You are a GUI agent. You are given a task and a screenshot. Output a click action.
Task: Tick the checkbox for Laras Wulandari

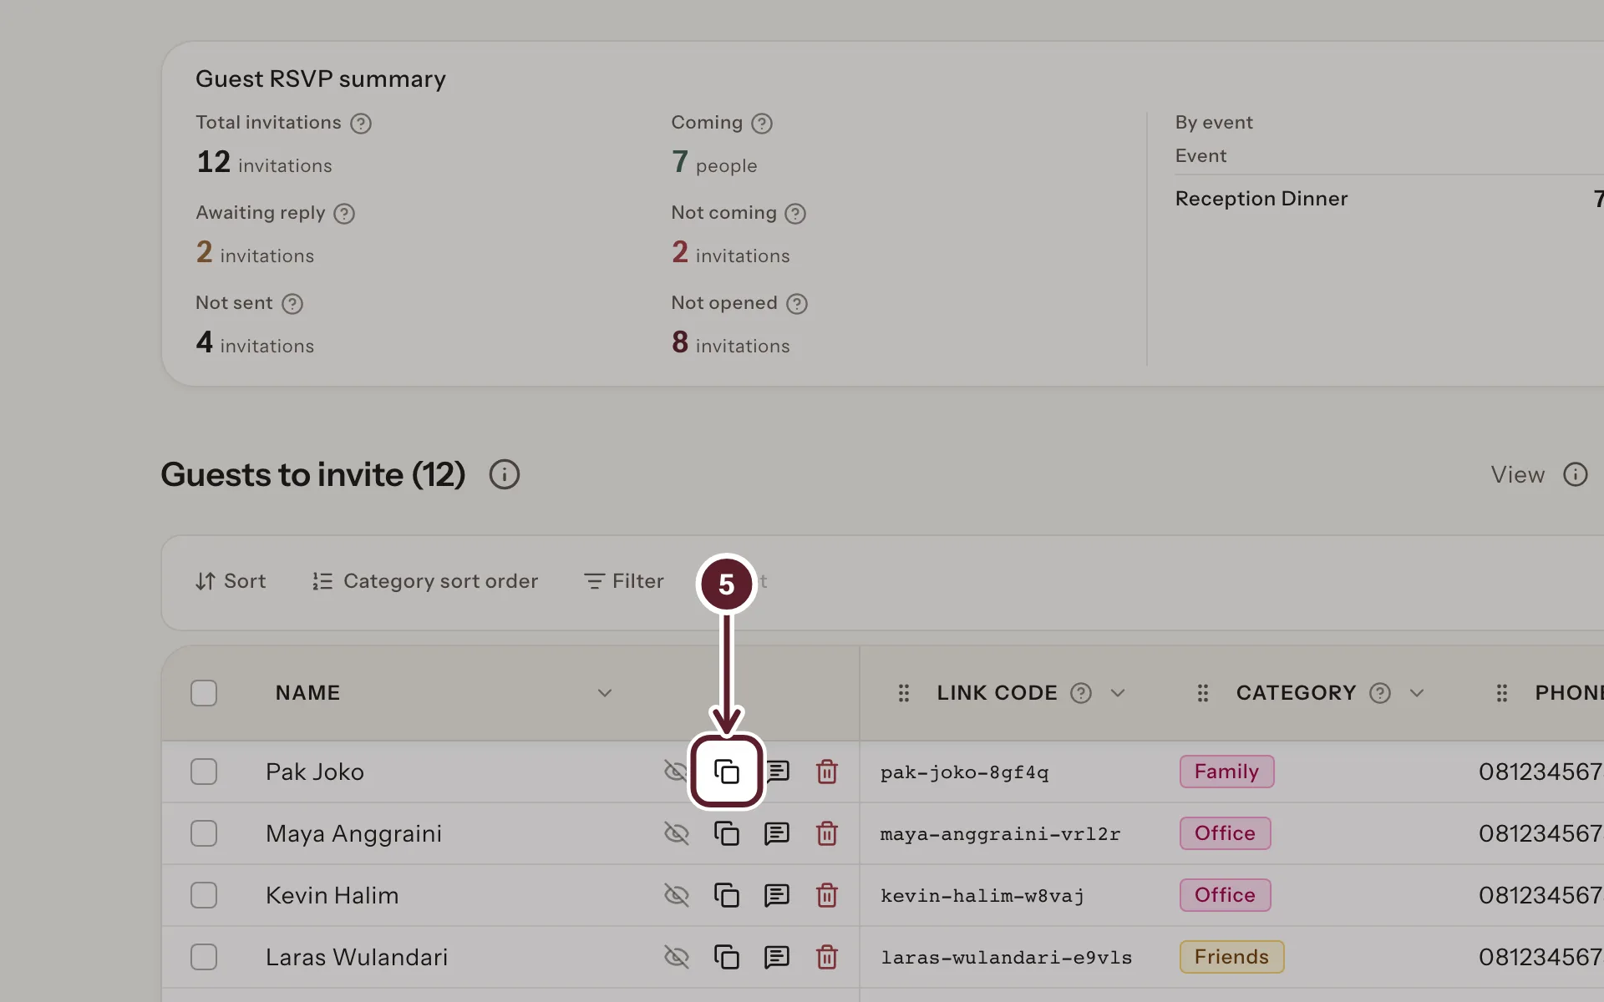[204, 957]
